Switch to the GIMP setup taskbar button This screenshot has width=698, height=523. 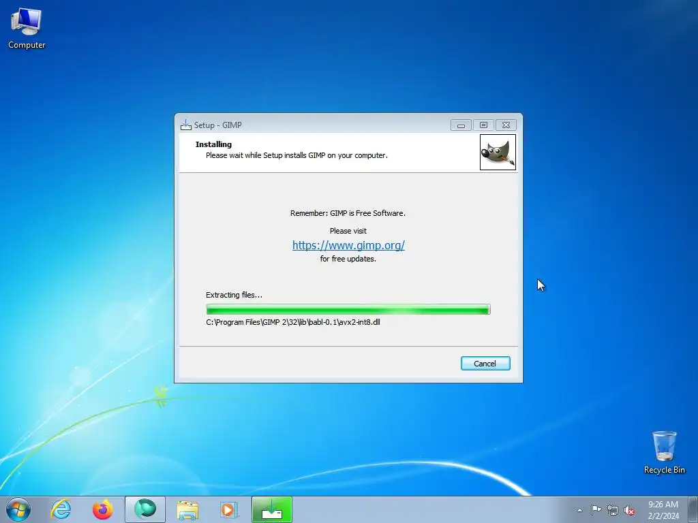(x=272, y=509)
